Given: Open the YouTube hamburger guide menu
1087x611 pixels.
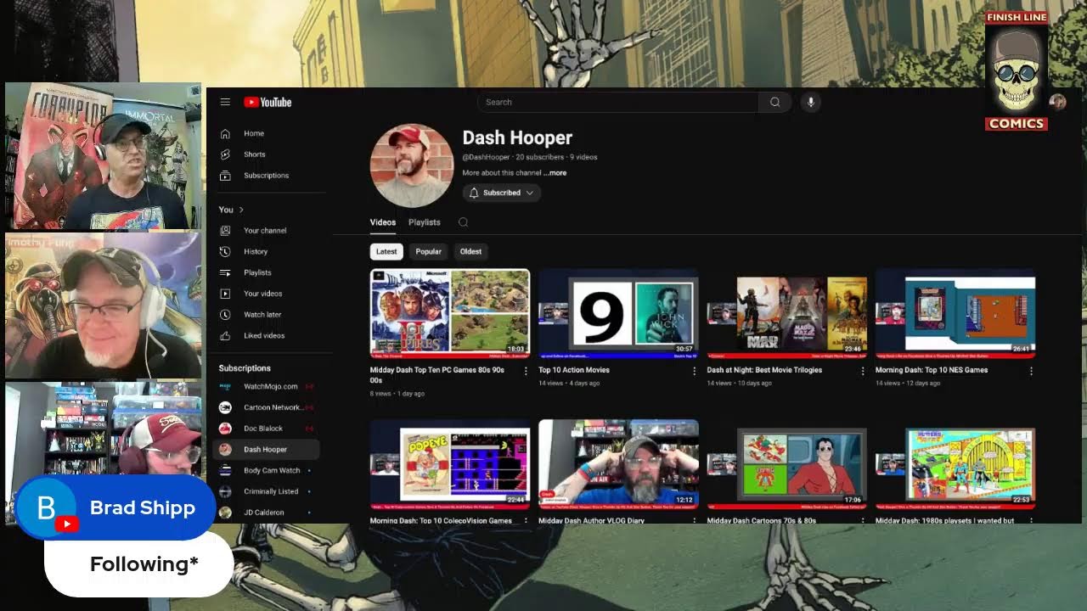Looking at the screenshot, I should [225, 102].
